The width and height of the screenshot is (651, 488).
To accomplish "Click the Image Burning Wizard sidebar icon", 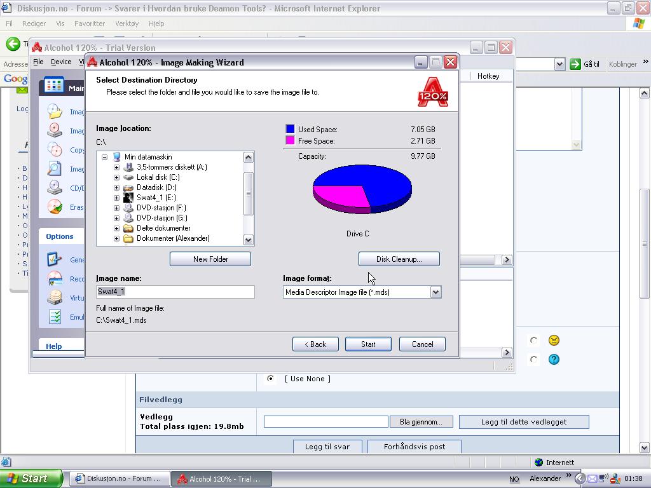I will [55, 130].
